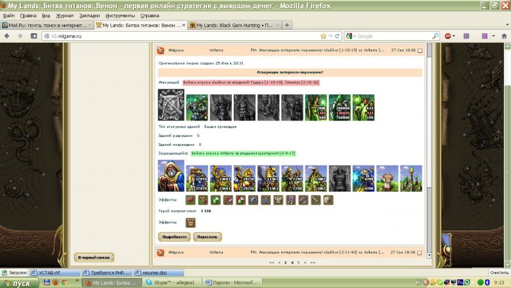The image size is (511, 288).
Task: Click the attacker unit showing 200000 troops
Action: 340,107
